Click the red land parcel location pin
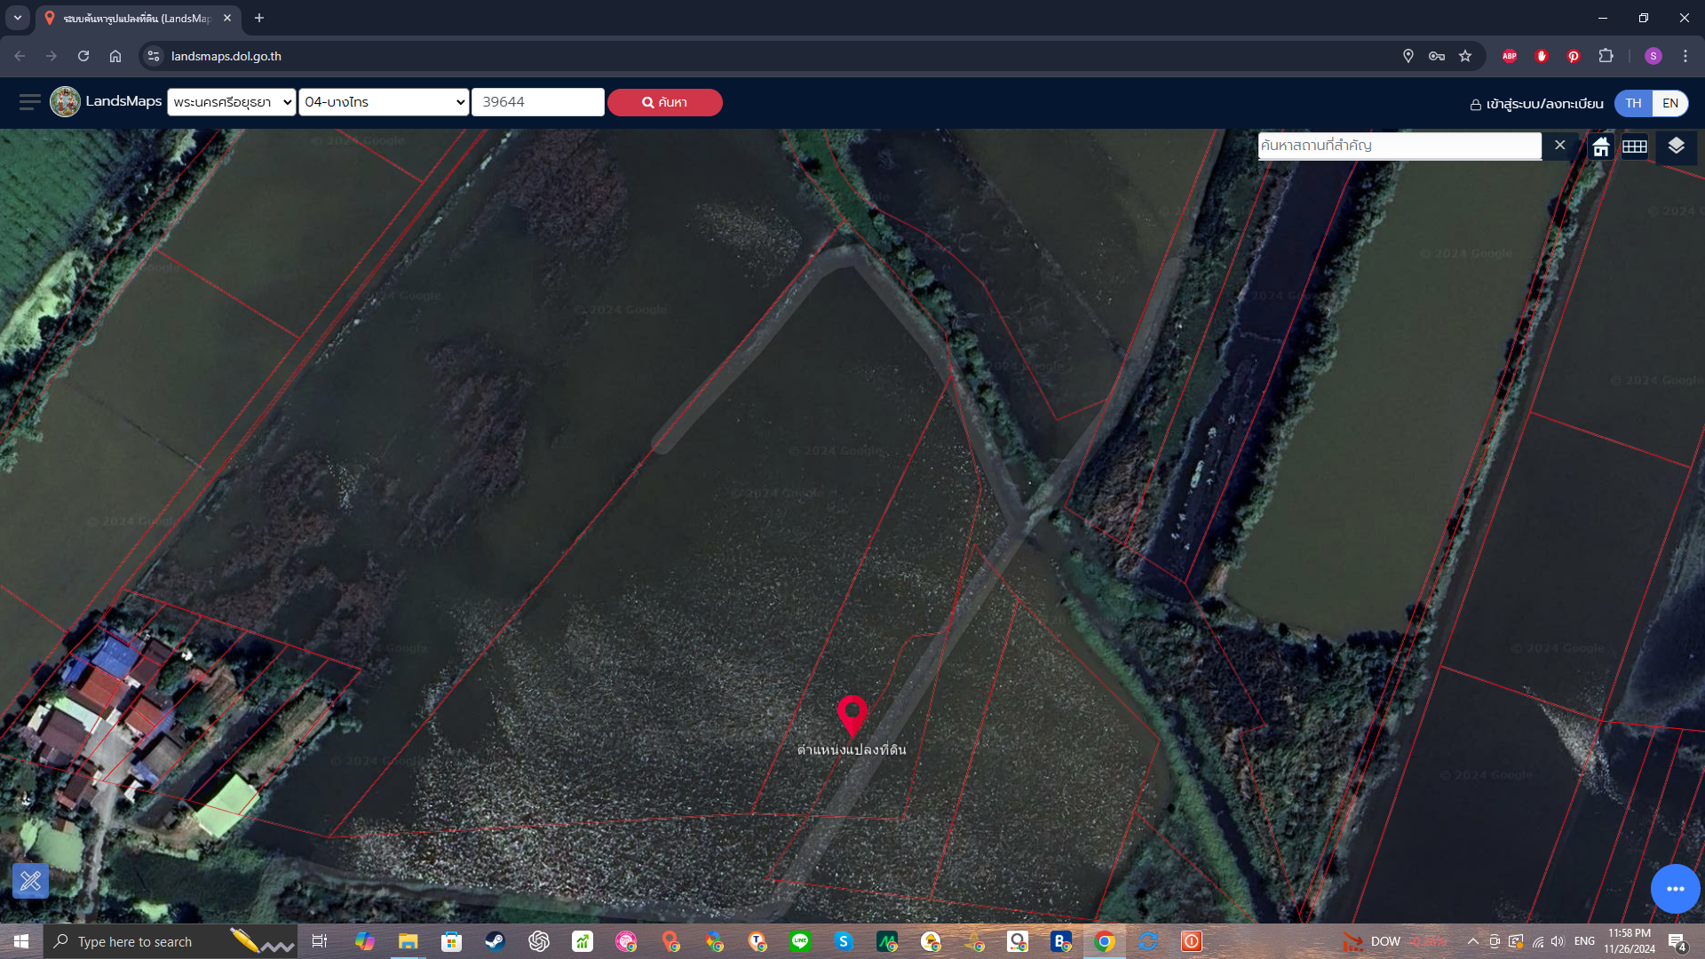Image resolution: width=1705 pixels, height=959 pixels. (x=852, y=716)
